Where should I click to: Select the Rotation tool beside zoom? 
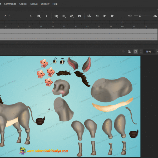click(x=130, y=52)
